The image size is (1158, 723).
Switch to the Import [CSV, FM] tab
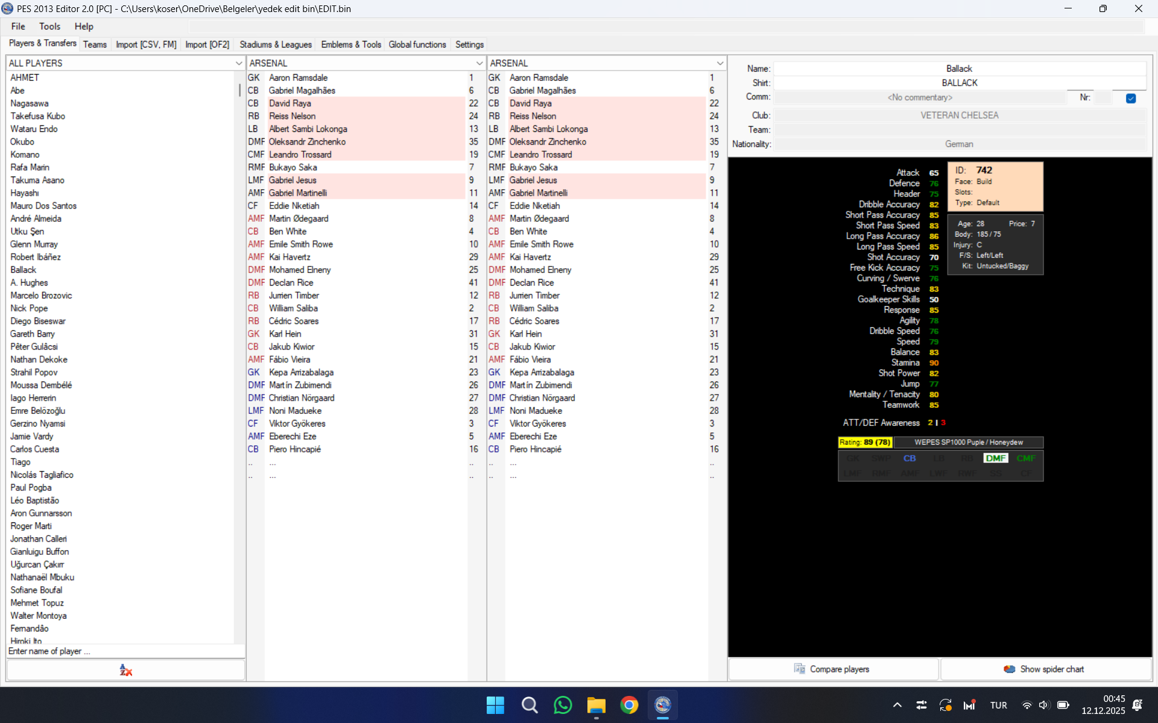coord(146,45)
